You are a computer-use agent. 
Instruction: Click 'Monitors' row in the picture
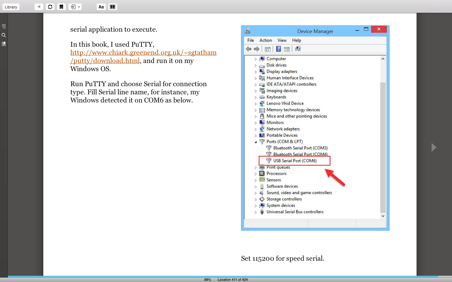[x=272, y=123]
